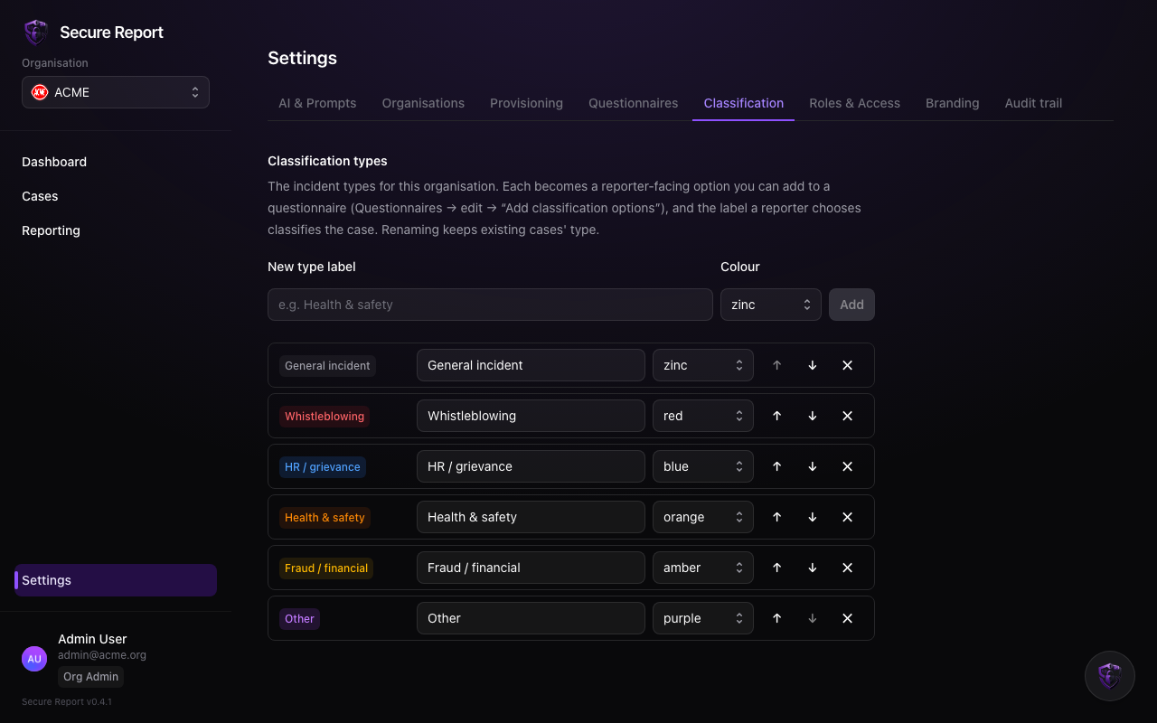The width and height of the screenshot is (1157, 723).
Task: Open the Branding tab
Action: (x=952, y=103)
